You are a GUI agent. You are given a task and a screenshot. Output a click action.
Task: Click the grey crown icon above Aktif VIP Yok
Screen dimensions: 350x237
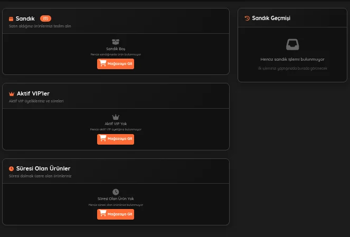116,117
